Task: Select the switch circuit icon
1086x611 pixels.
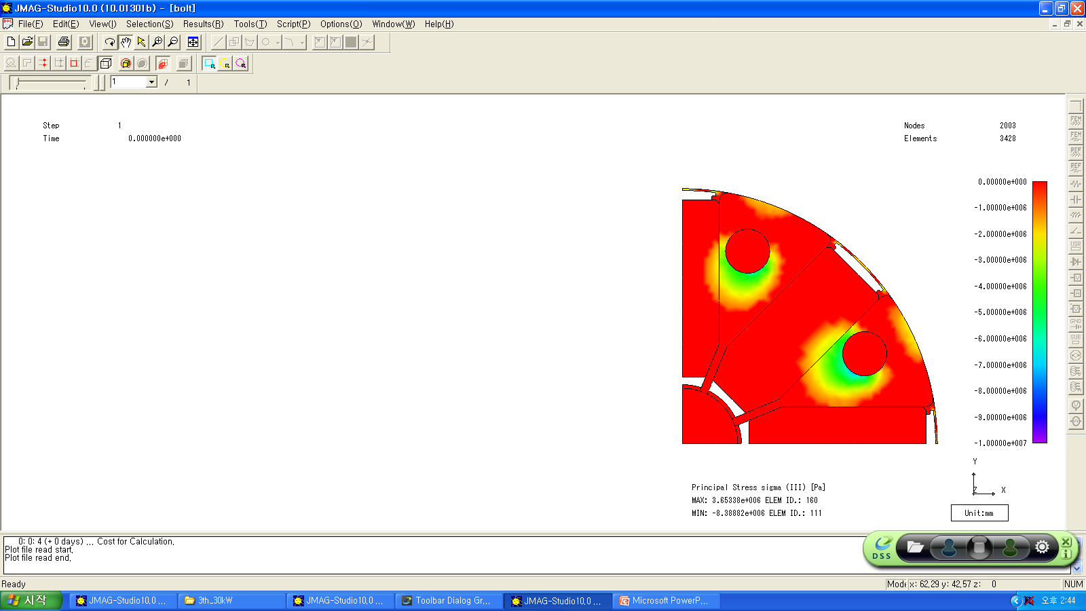Action: click(x=1076, y=231)
